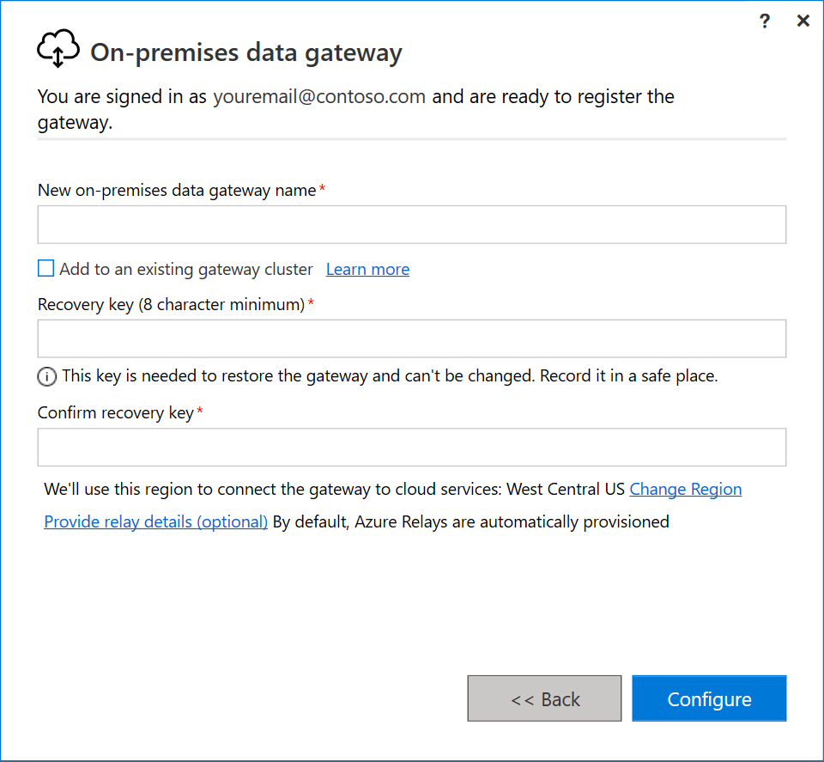
Task: Click the new gateway name input field
Action: pyautogui.click(x=412, y=224)
